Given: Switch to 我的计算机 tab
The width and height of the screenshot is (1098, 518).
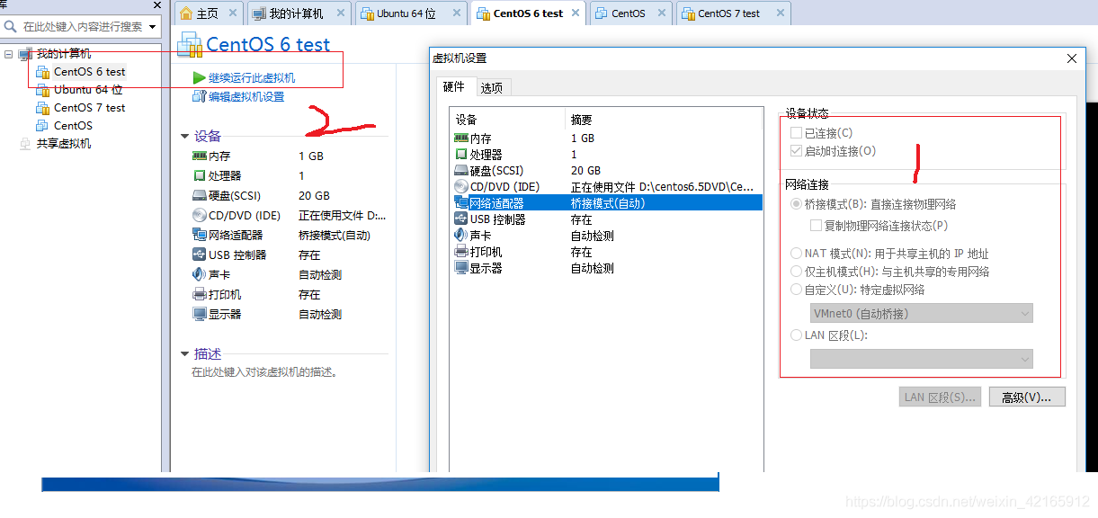Looking at the screenshot, I should [x=296, y=13].
